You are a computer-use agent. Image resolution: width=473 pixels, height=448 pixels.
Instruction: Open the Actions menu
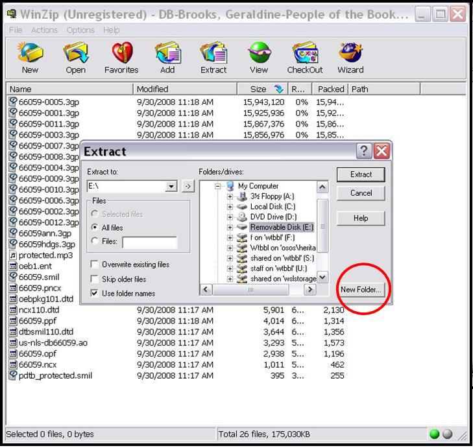[x=44, y=30]
